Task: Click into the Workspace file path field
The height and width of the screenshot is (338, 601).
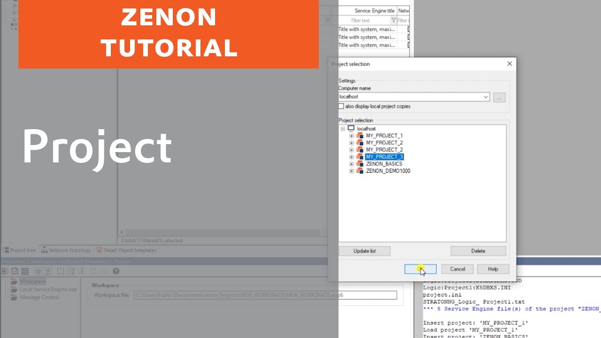Action: click(x=265, y=295)
